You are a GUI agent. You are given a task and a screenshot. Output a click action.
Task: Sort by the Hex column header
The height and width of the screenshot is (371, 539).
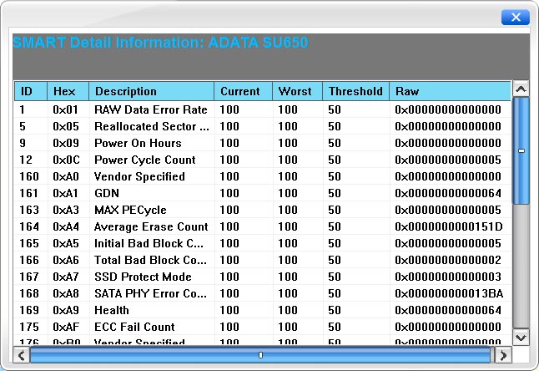coord(68,91)
